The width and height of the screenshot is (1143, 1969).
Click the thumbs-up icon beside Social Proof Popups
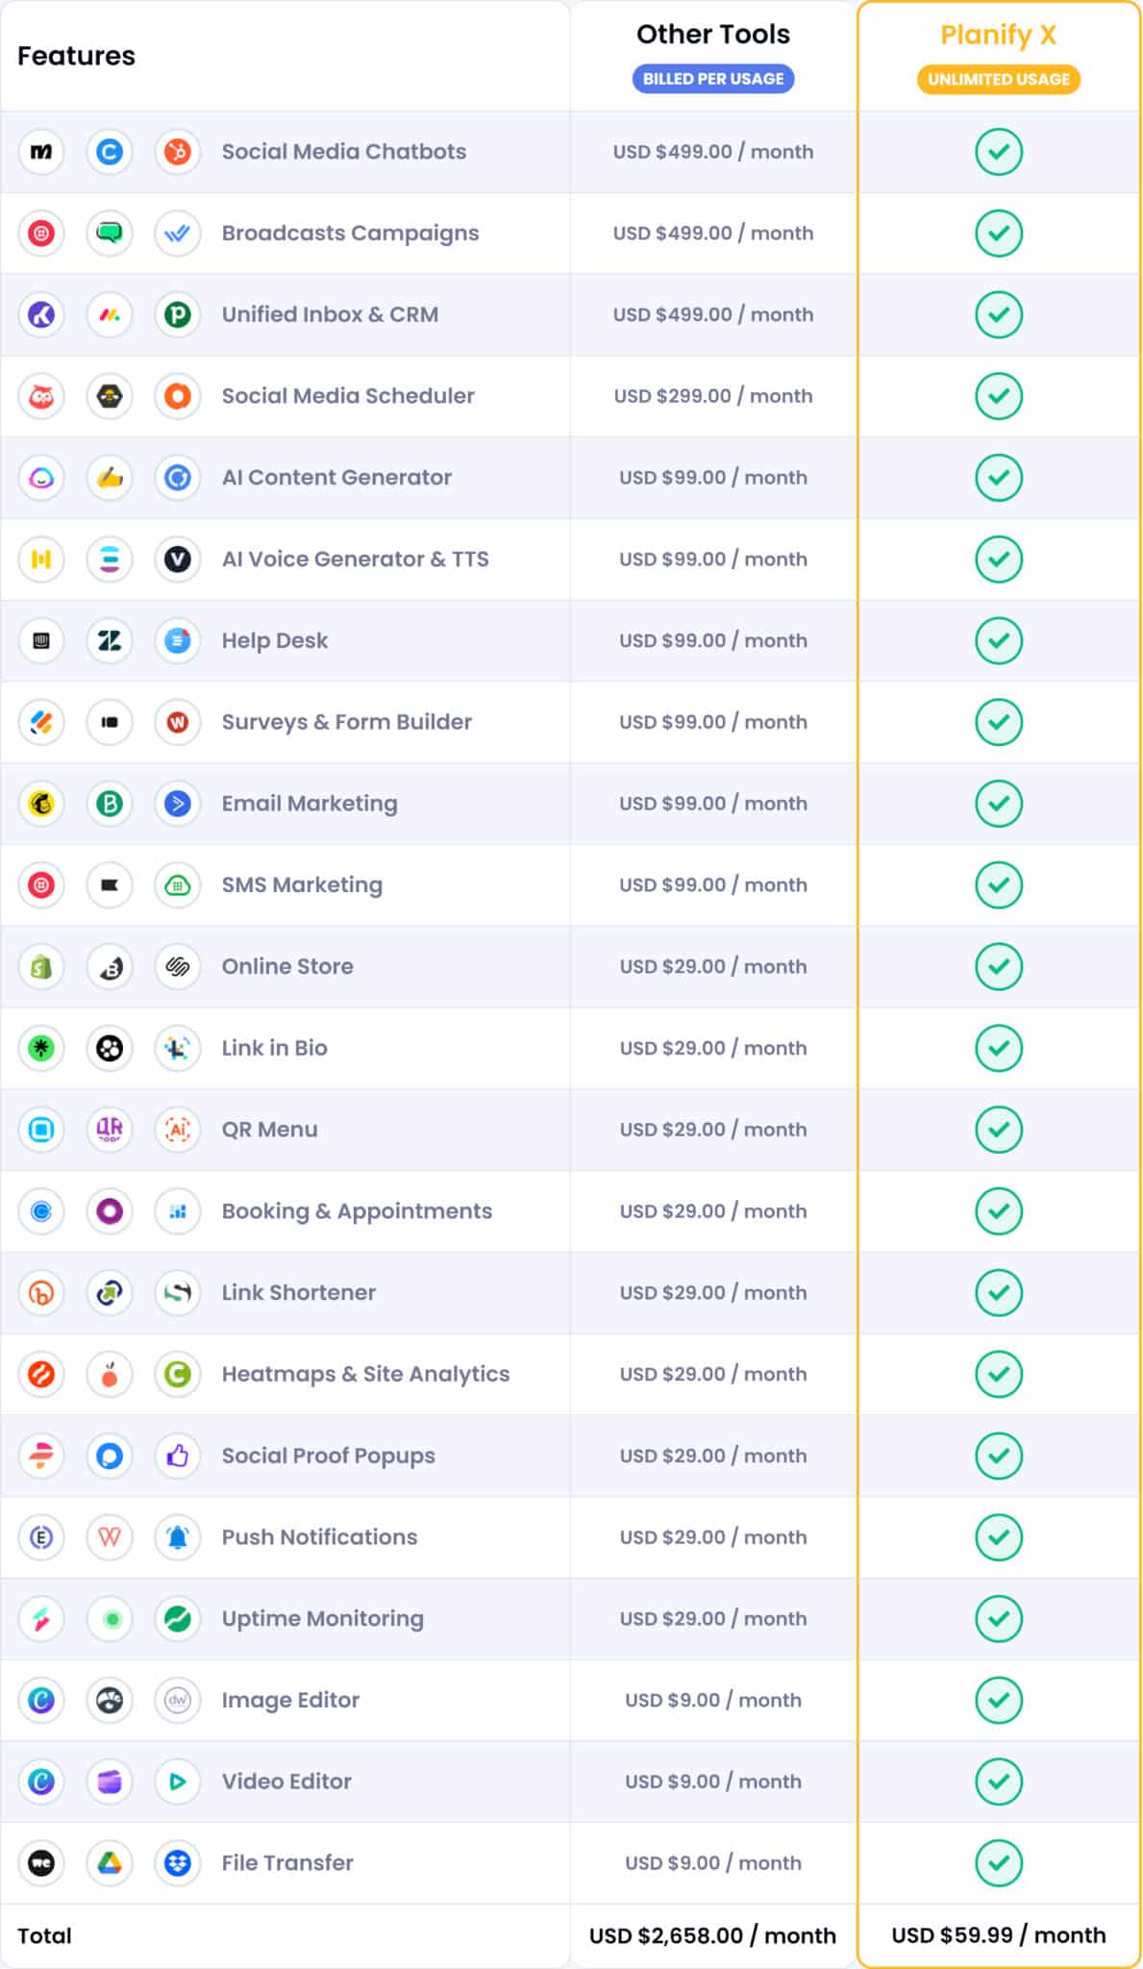pyautogui.click(x=178, y=1456)
